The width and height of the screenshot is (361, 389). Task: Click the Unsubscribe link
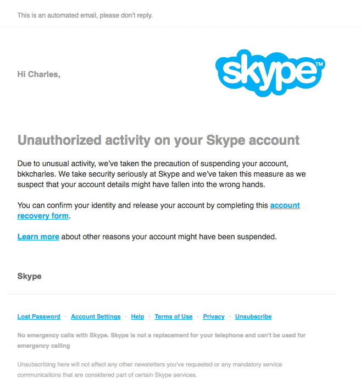pyautogui.click(x=253, y=316)
